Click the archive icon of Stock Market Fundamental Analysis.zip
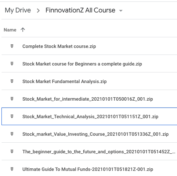The height and width of the screenshot is (176, 177). (x=12, y=81)
